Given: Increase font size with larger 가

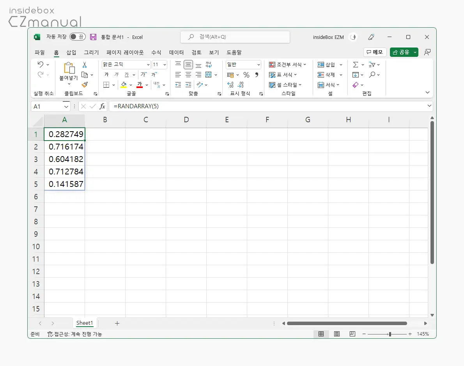Looking at the screenshot, I should (143, 74).
